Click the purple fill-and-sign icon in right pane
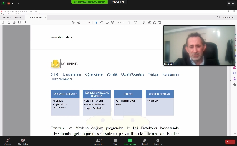This screenshot has height=146, width=237. tap(234, 79)
